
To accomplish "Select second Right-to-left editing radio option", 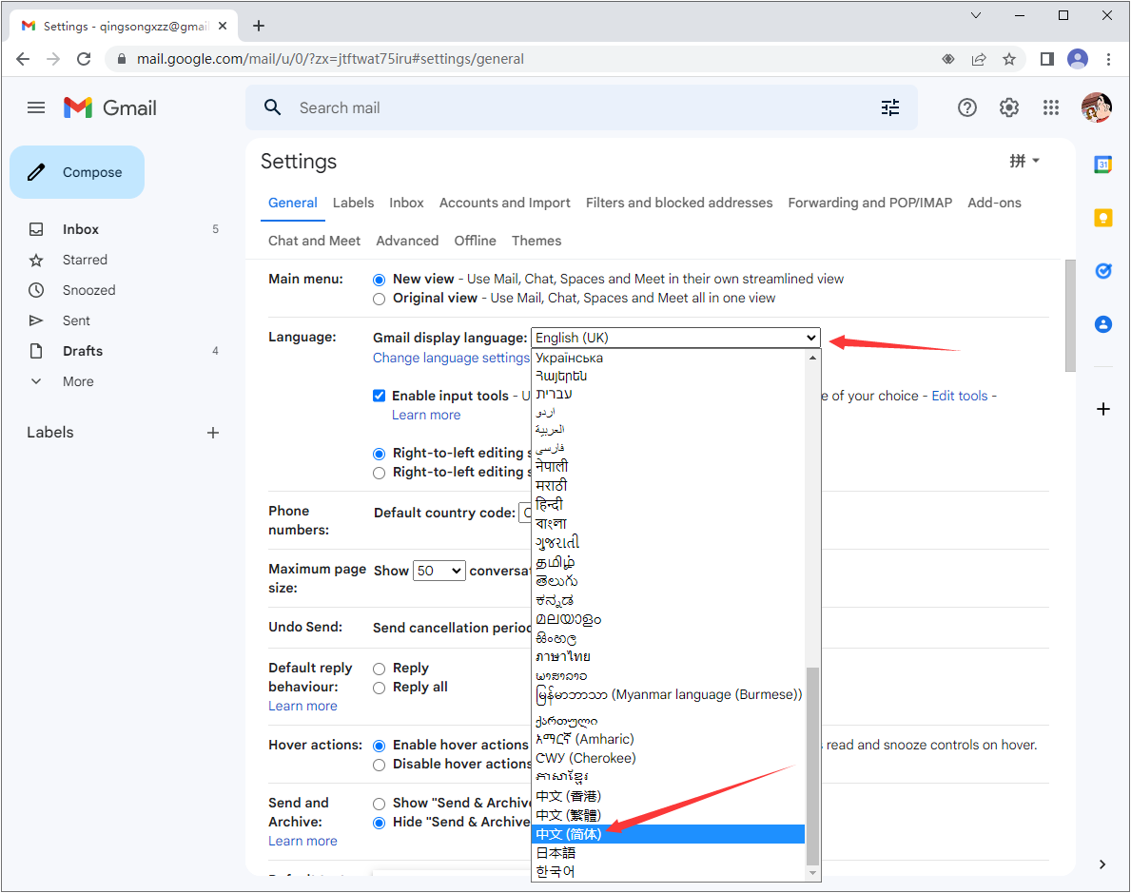I will (x=379, y=474).
